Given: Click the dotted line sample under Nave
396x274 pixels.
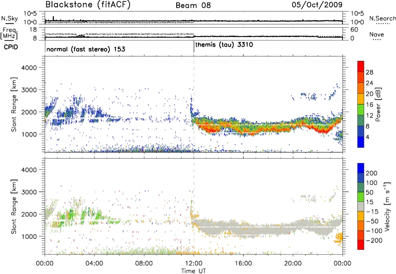Looking at the screenshot, I should [377, 40].
